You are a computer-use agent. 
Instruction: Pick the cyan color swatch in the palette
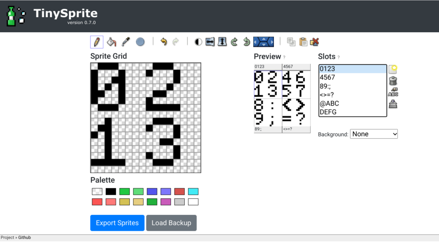tap(193, 191)
